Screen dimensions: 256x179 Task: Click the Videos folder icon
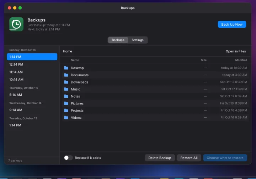pos(66,117)
